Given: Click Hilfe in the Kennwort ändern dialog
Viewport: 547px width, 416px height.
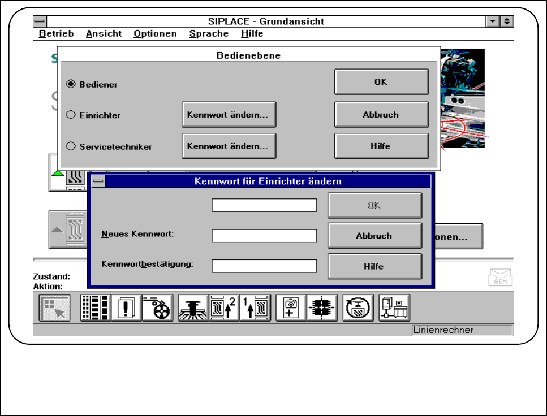Looking at the screenshot, I should (x=374, y=266).
